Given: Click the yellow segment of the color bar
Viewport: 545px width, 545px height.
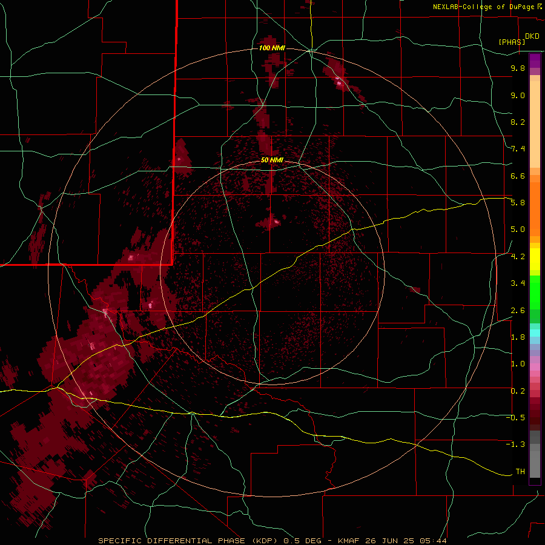Looking at the screenshot, I should pos(535,259).
